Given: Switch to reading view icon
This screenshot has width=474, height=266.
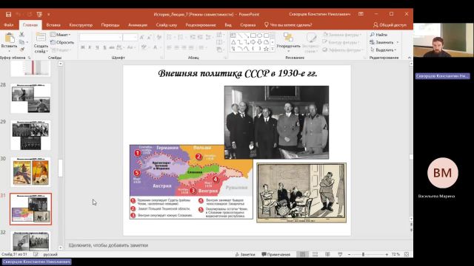Looking at the screenshot, I should pyautogui.click(x=327, y=254).
